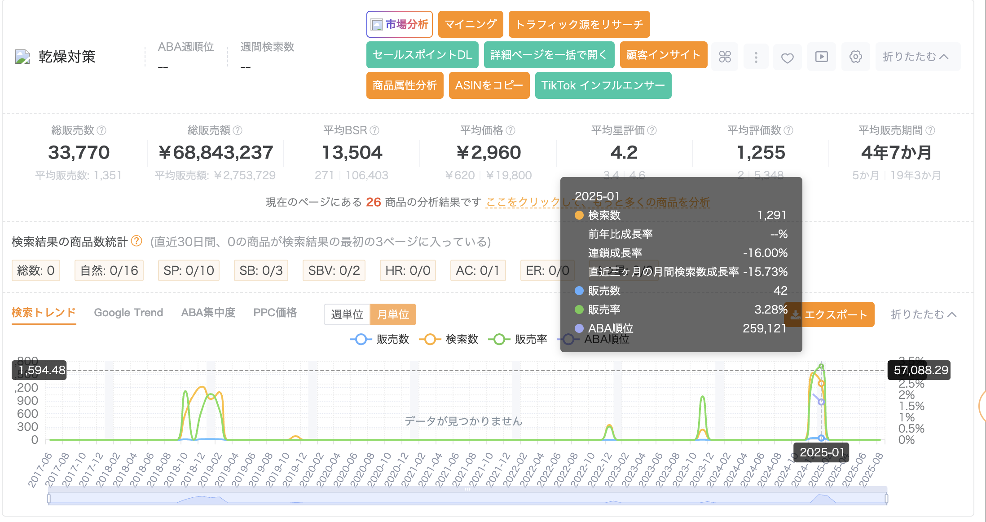Click the left handle of chart range slider

(x=49, y=499)
